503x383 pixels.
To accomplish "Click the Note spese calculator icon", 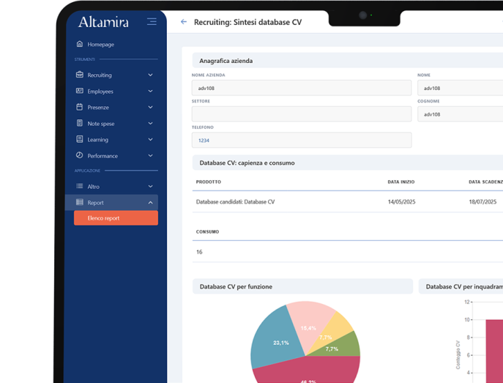I will 80,123.
